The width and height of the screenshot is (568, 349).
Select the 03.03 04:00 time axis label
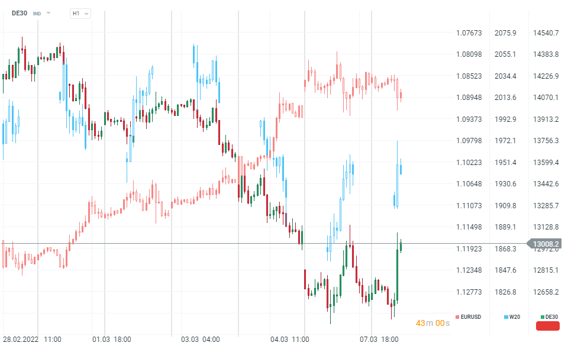click(201, 340)
